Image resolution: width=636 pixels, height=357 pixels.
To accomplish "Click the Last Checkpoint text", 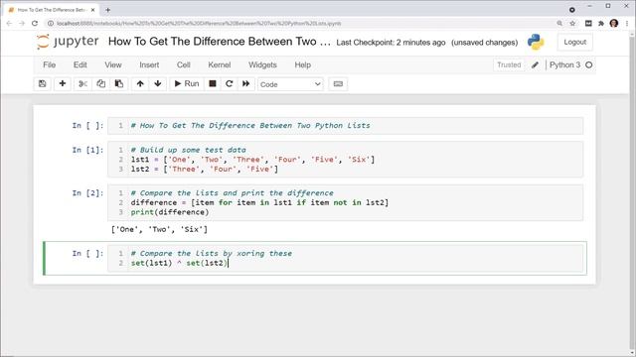I will 391,43.
